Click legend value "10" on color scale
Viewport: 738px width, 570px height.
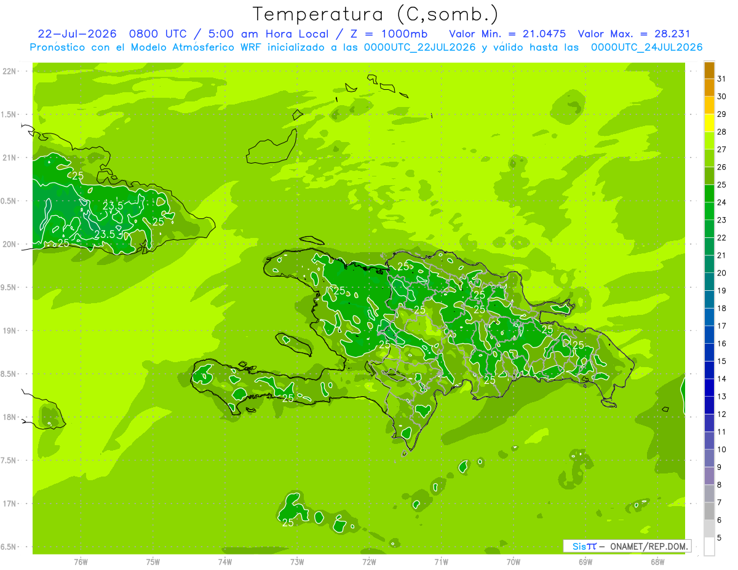click(721, 449)
